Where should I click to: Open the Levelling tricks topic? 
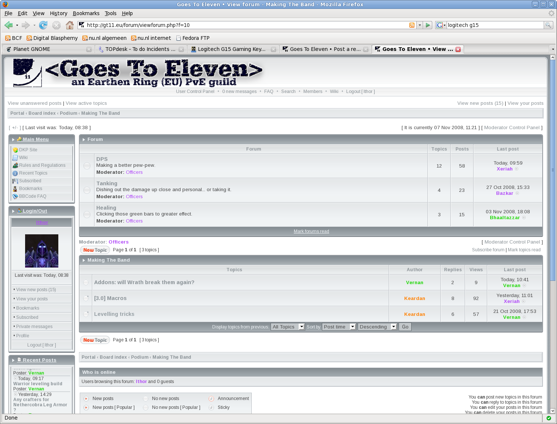point(114,314)
